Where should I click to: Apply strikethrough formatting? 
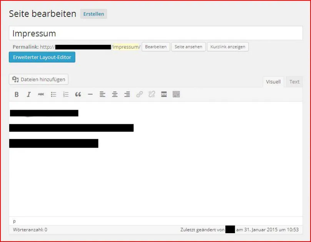tap(41, 94)
